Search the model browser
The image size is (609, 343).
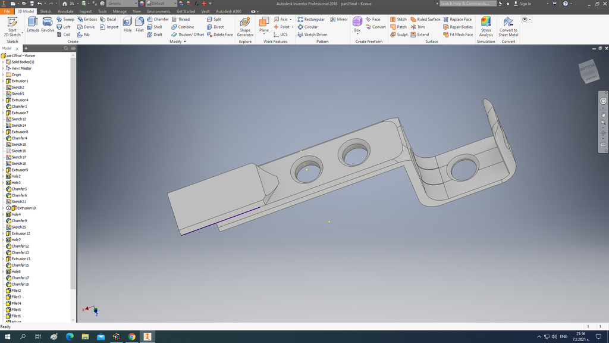click(x=65, y=48)
